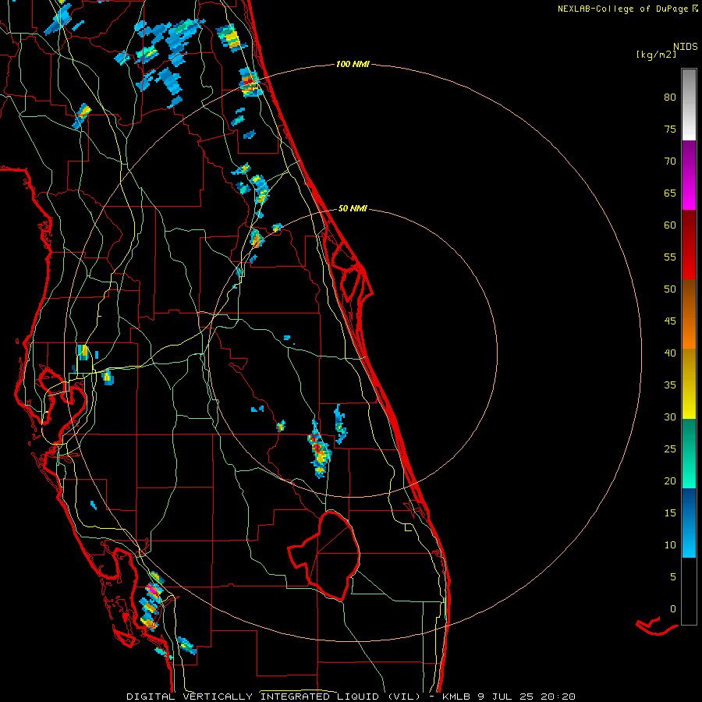Select the 70 value on color scale
This screenshot has width=702, height=702.
pyautogui.click(x=670, y=161)
